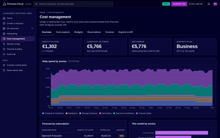Screen dimensions: 220x138
Task: Click the Month to date €1,302 card
Action: pyautogui.click(x=61, y=47)
